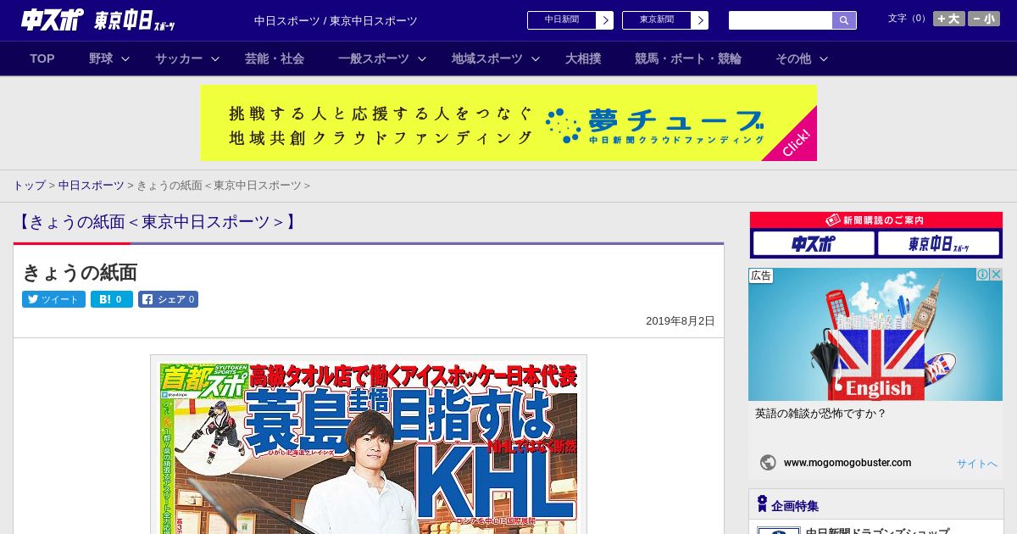Click the Facebook シェア button
Viewport: 1017px width, 534px height.
[x=168, y=299]
